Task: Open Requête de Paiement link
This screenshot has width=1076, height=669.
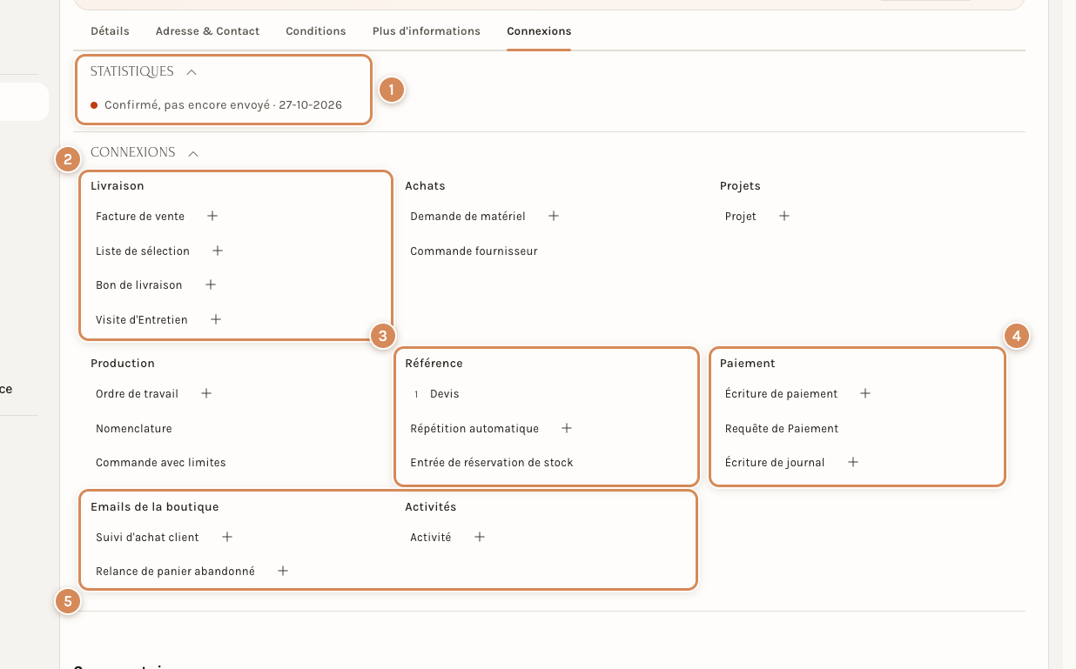Action: (x=782, y=429)
